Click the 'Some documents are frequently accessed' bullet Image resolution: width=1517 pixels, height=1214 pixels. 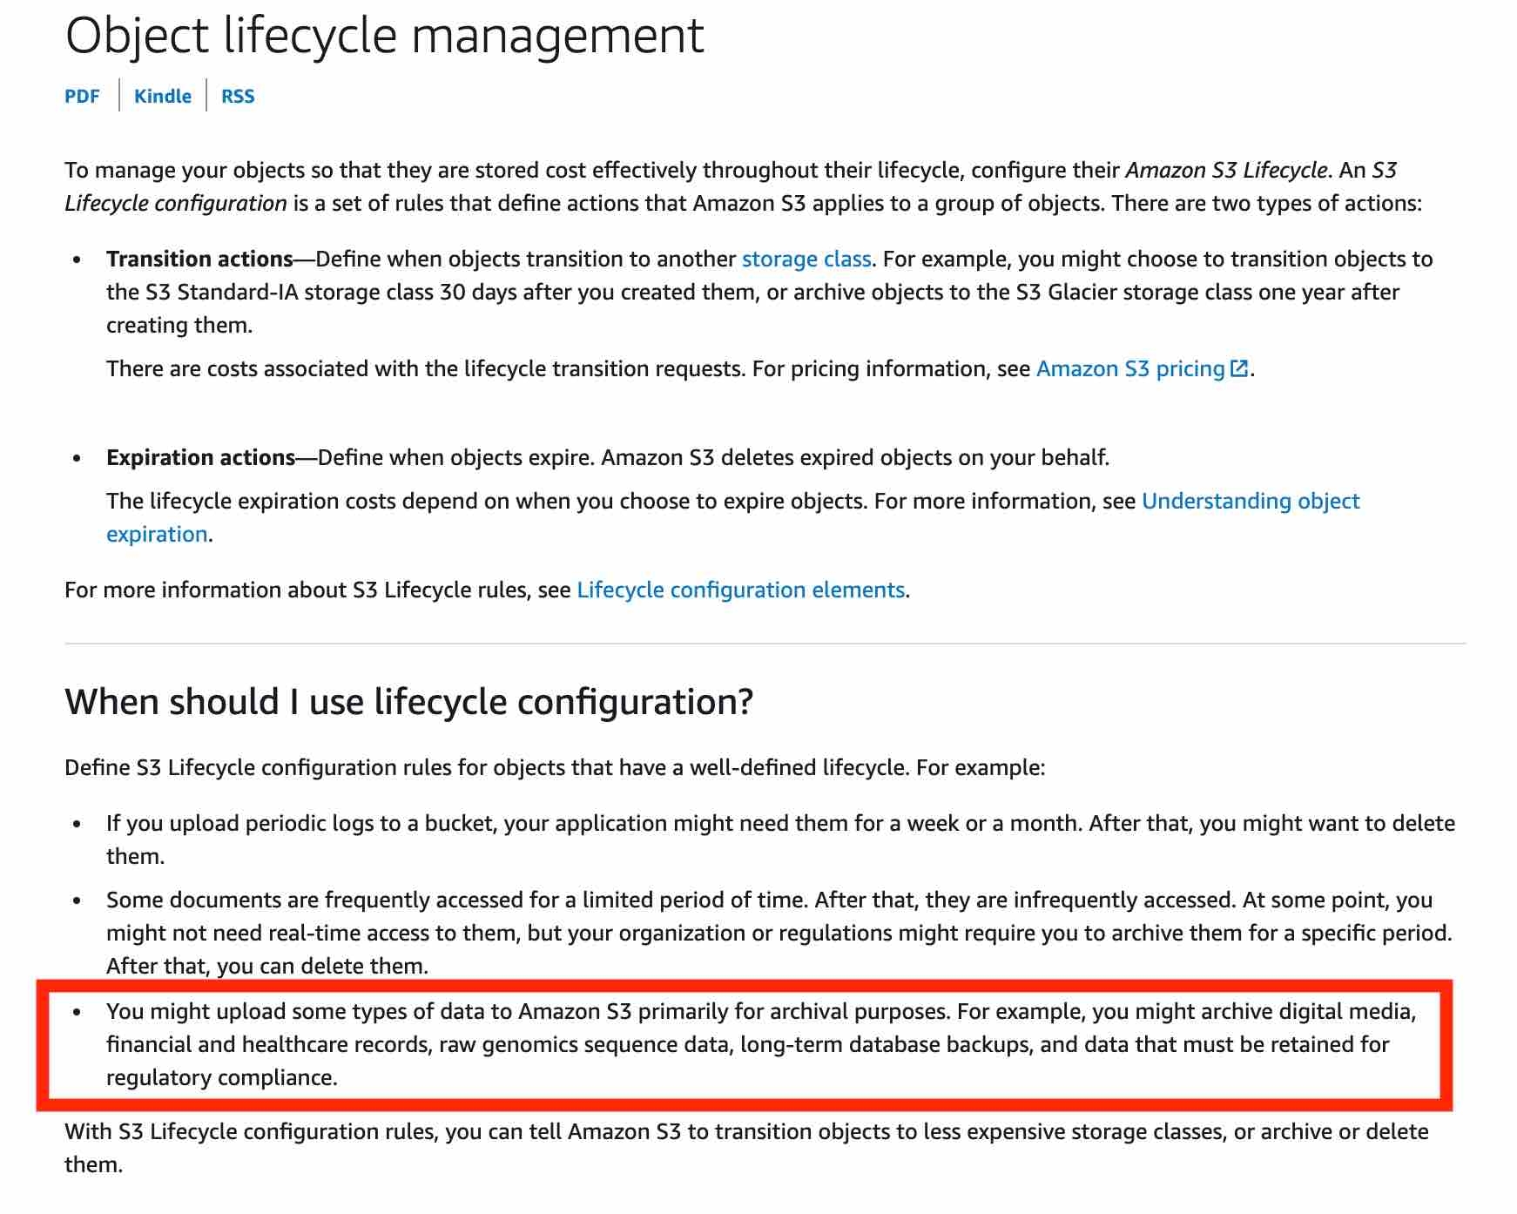(778, 933)
